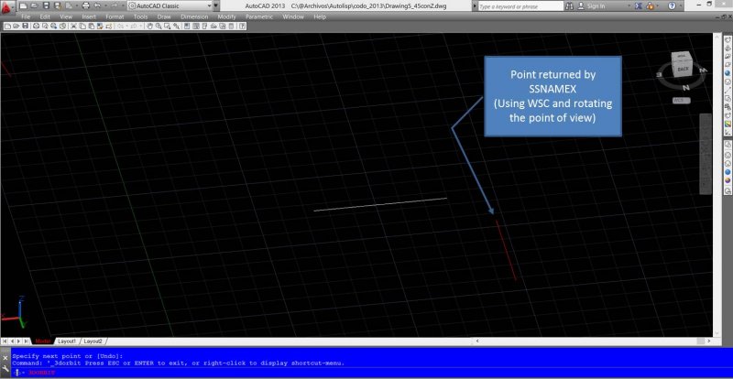Jump to first layout tab arrow

[5, 341]
